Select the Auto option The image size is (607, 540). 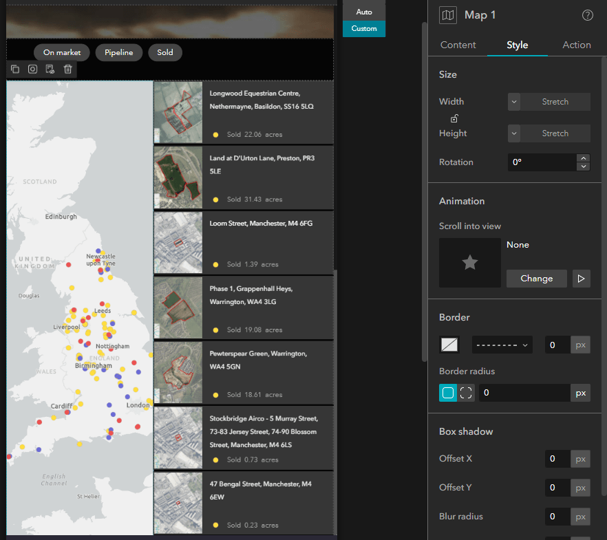pos(364,12)
